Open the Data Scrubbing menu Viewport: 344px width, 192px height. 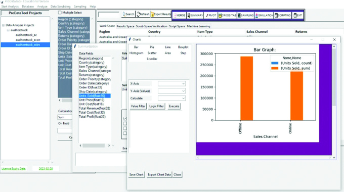pyautogui.click(x=61, y=7)
